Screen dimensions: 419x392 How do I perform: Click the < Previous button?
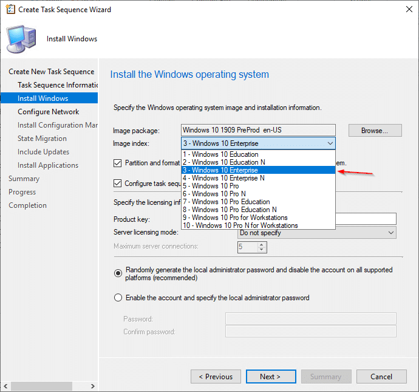coord(216,376)
